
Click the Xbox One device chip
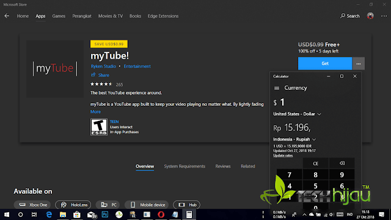[32, 205]
